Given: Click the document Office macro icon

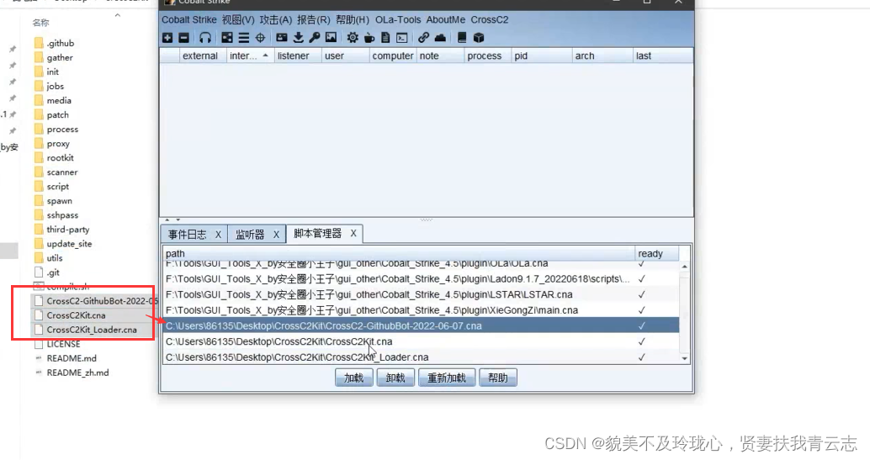Looking at the screenshot, I should (385, 38).
